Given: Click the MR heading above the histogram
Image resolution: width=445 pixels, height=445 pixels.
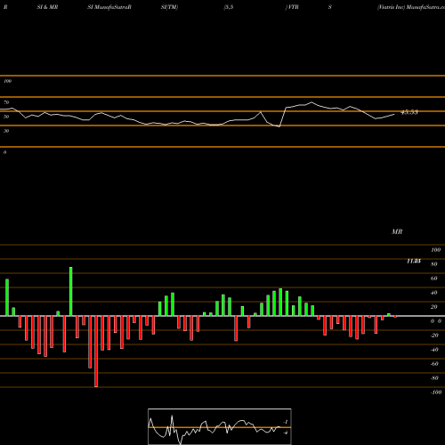Looking at the screenshot, I should click(x=397, y=231).
